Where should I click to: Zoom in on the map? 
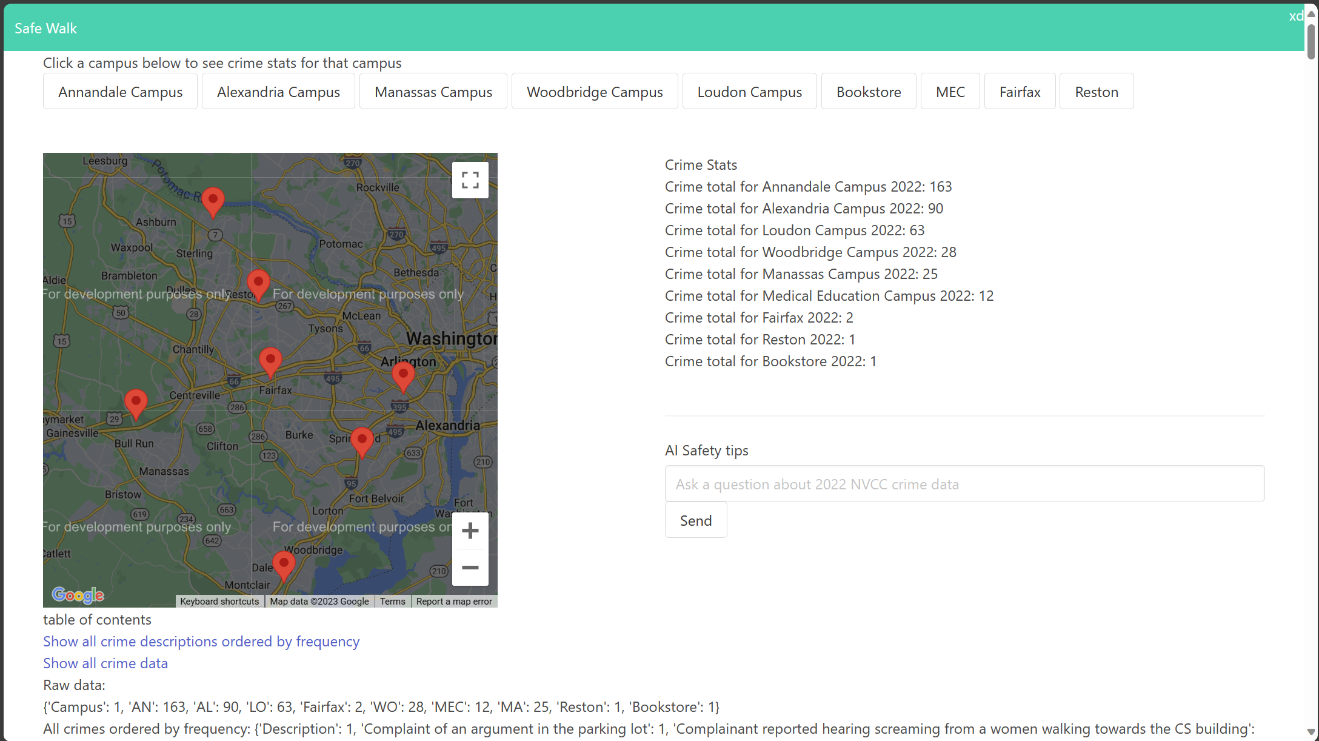[470, 531]
